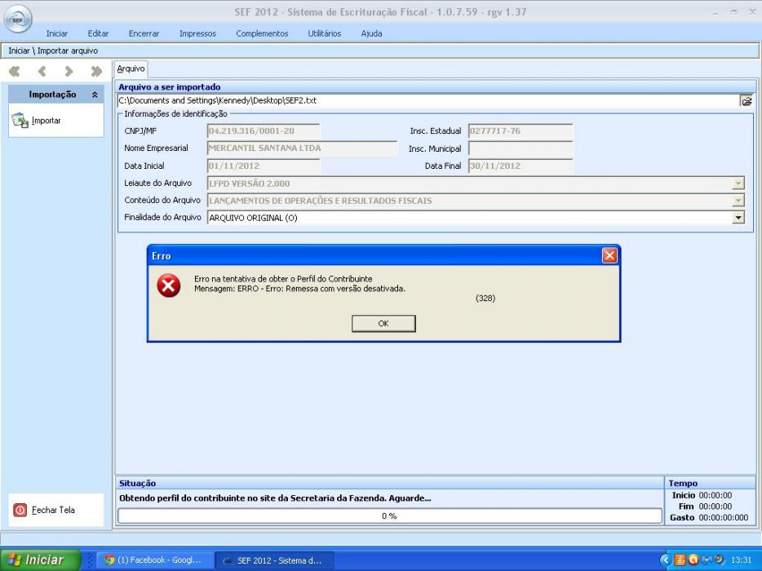Click the 0 % progress bar
This screenshot has width=762, height=571.
click(x=390, y=516)
